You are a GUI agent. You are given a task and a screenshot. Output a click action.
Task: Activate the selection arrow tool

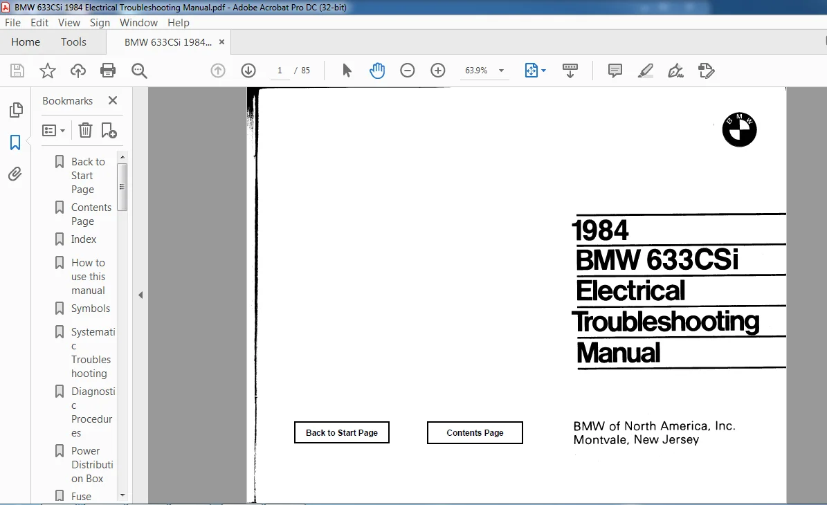click(347, 71)
